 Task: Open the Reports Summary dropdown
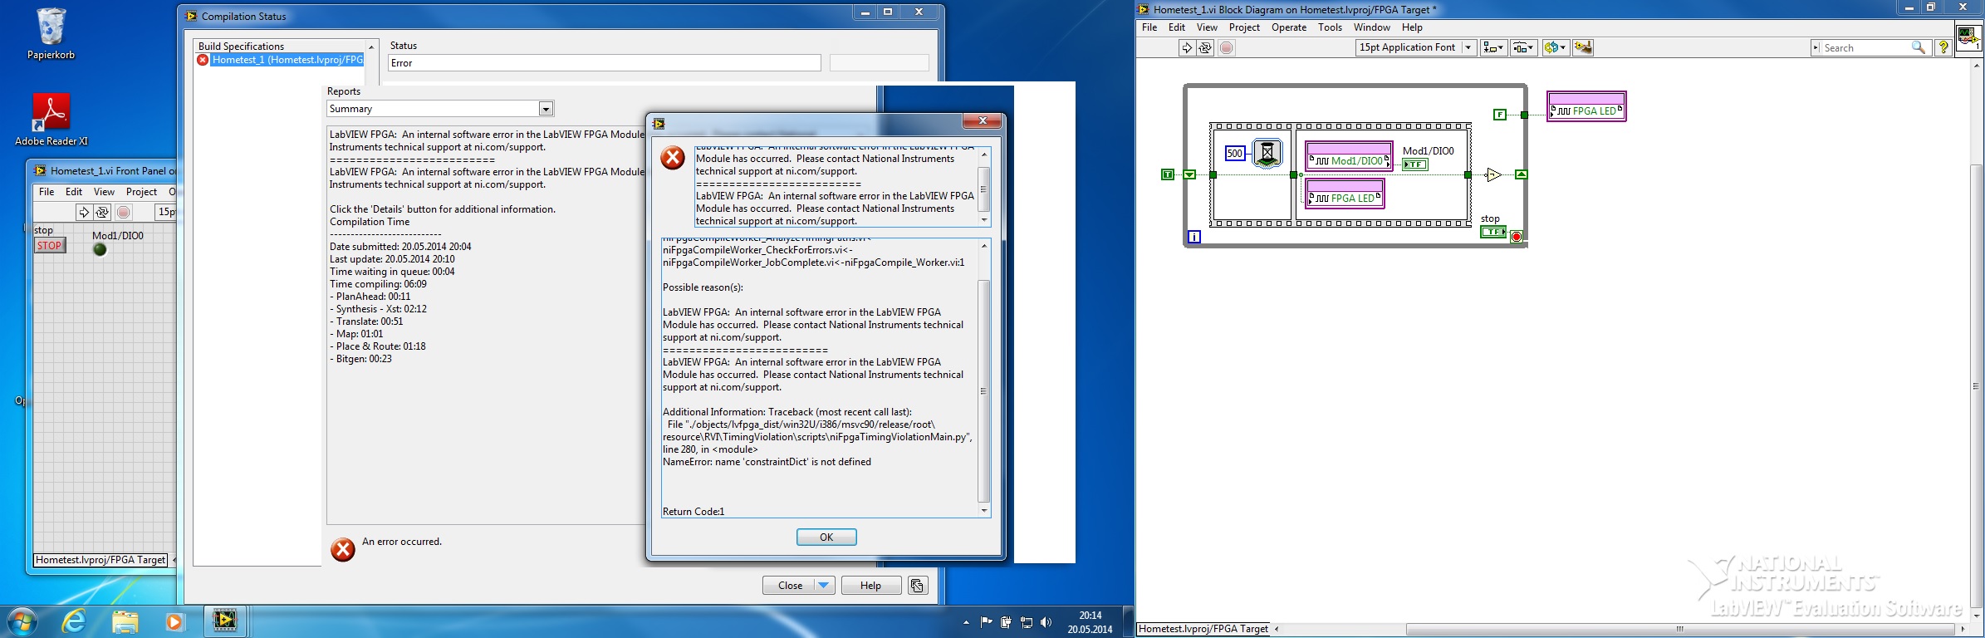click(546, 109)
